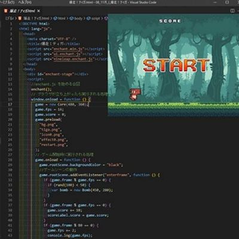Viewport: 239px width, 239px height.
Task: Maximize the Visual Studio Code window
Action: [227, 2]
